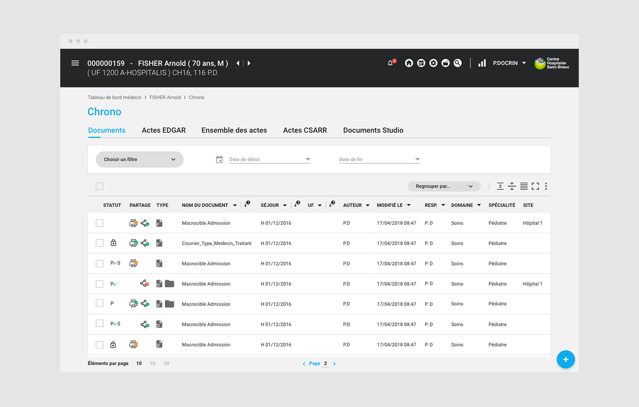Check the fifth row checkbox with P status
This screenshot has width=639, height=407.
[100, 303]
